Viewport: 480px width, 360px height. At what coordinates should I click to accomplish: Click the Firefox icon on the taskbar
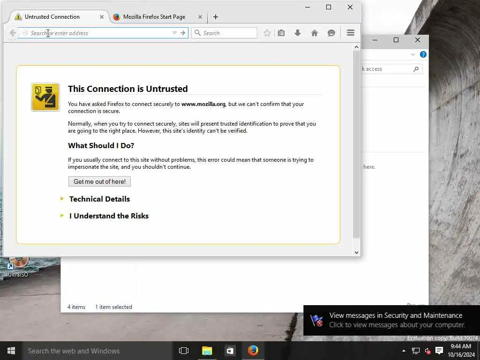(x=253, y=351)
